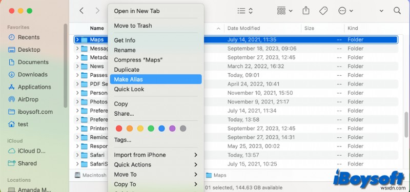410x192 pixels.
Task: Expand Import from iPhone submenu
Action: 156,155
